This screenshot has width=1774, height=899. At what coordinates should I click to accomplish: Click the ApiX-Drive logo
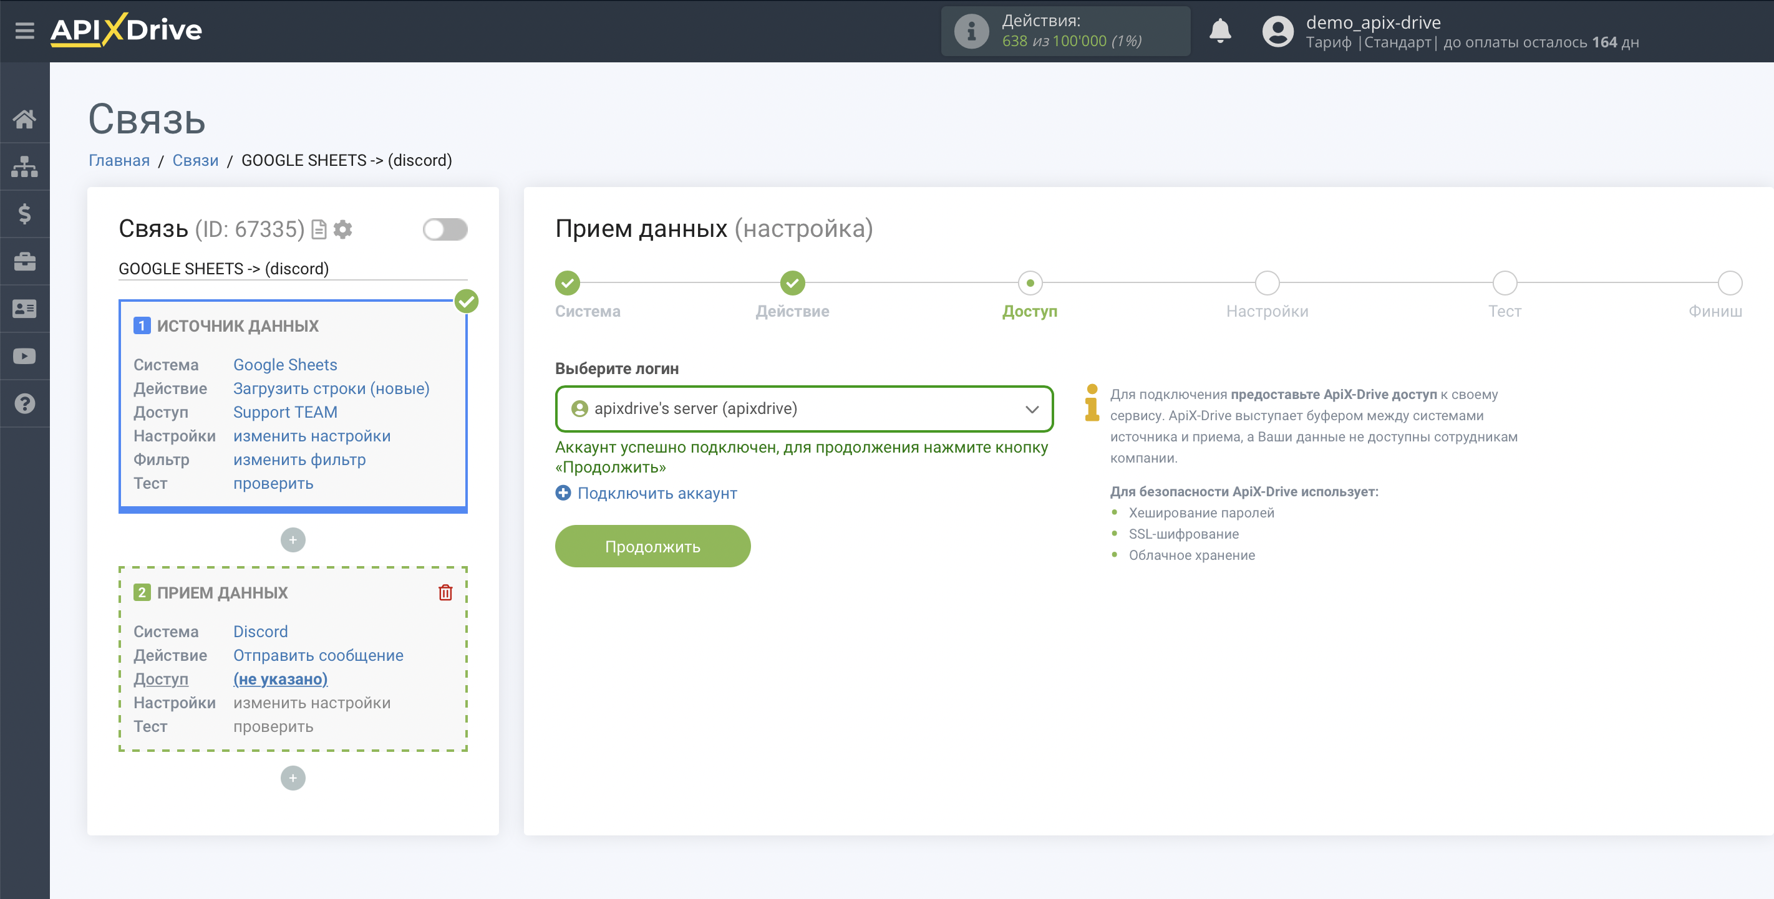click(126, 29)
